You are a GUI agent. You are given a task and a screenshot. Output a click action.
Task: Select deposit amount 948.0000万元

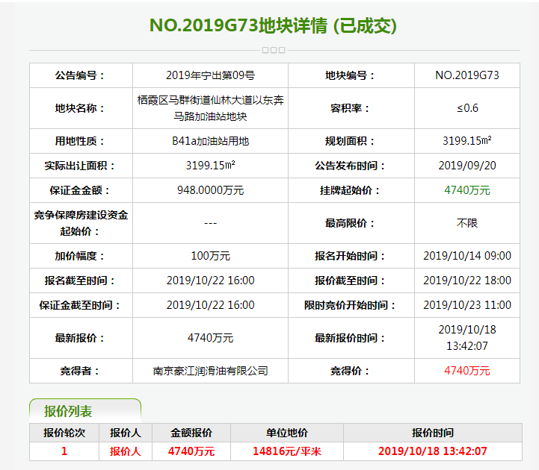[x=210, y=190]
